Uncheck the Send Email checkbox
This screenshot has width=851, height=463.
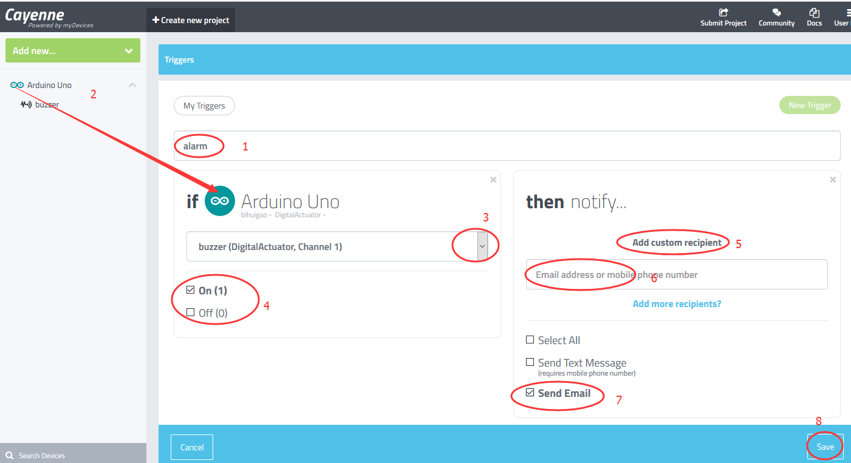(530, 393)
